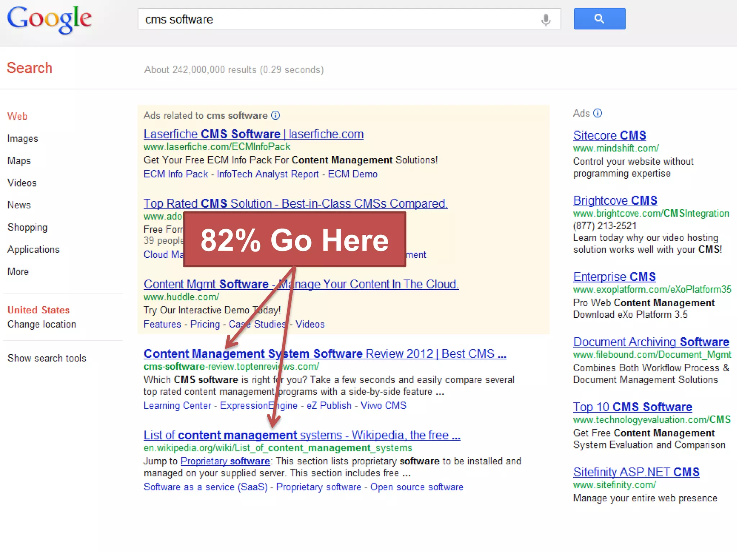Open Content Management System Software Review result
This screenshot has height=552, width=737.
[x=325, y=354]
